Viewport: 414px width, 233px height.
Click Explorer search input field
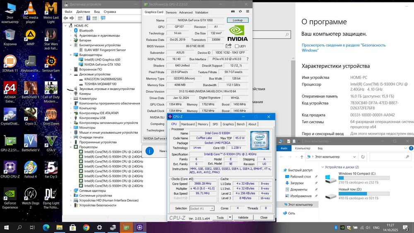click(390, 157)
